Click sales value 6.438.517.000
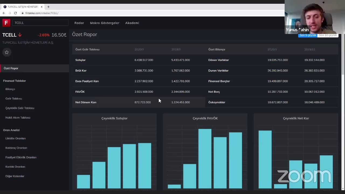 coord(144,60)
